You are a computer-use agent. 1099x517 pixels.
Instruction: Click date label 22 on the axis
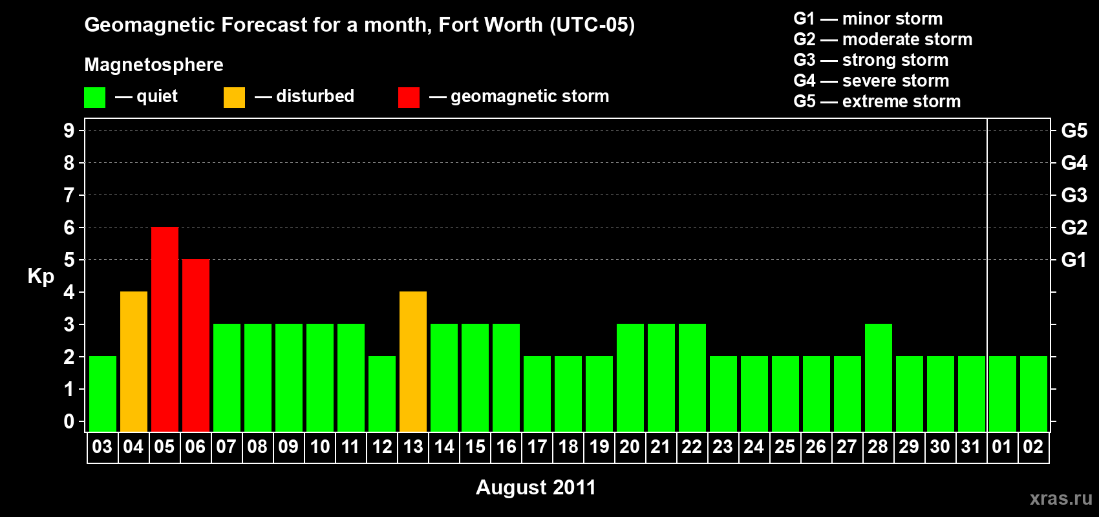click(692, 447)
